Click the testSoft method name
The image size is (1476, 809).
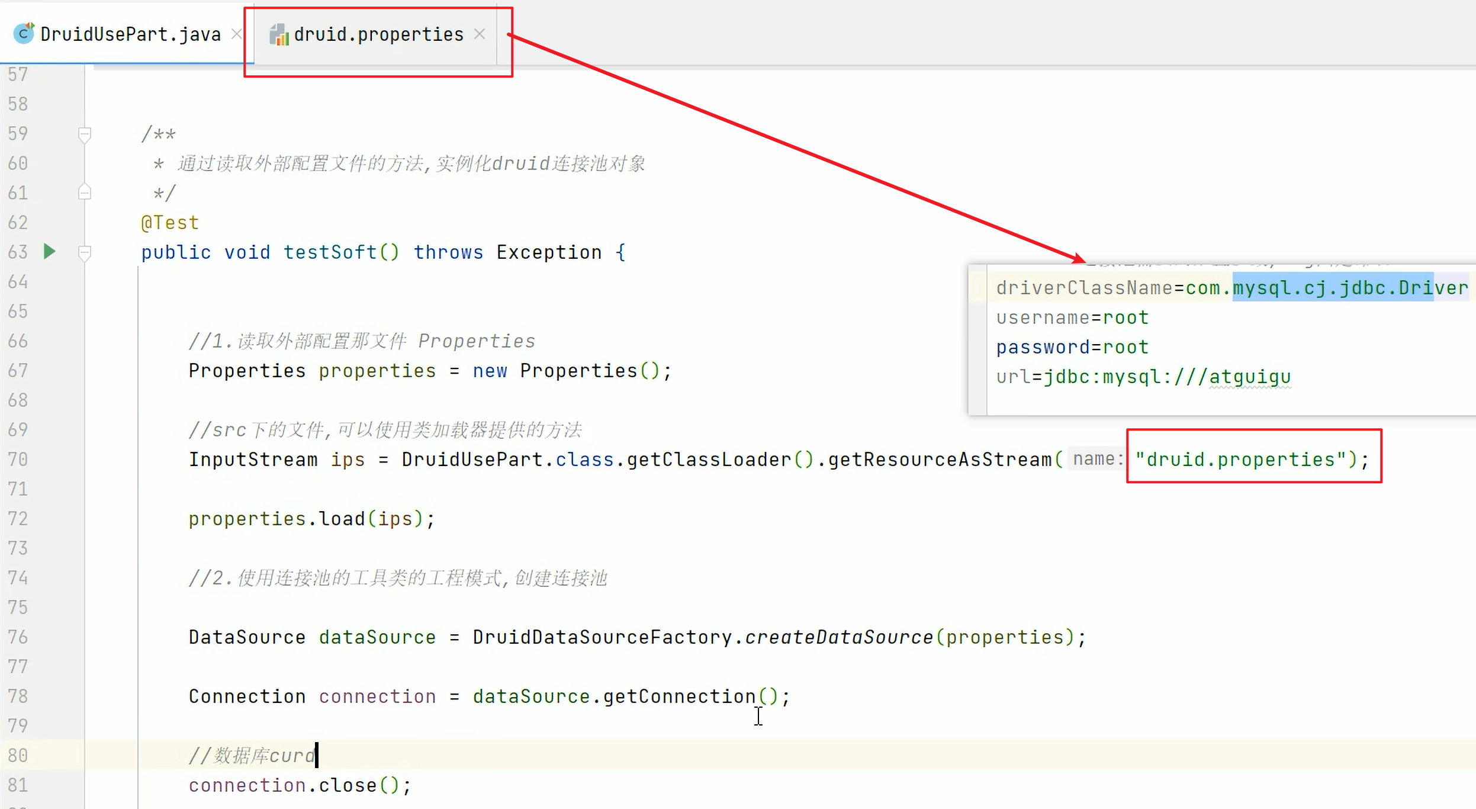tap(330, 252)
